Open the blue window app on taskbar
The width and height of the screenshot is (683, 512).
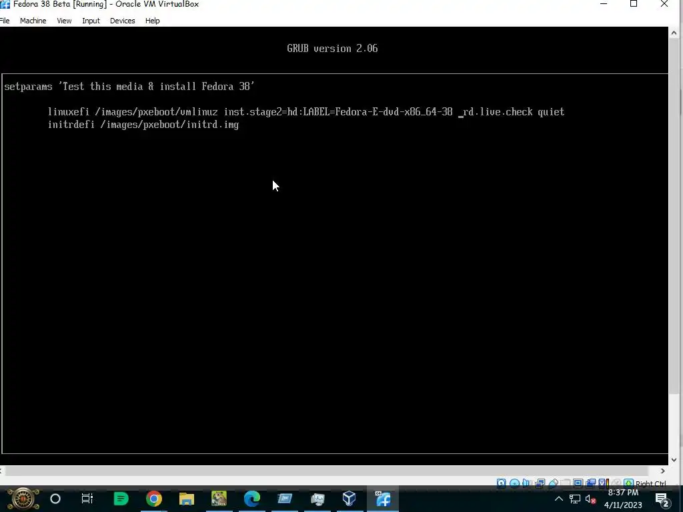(284, 499)
